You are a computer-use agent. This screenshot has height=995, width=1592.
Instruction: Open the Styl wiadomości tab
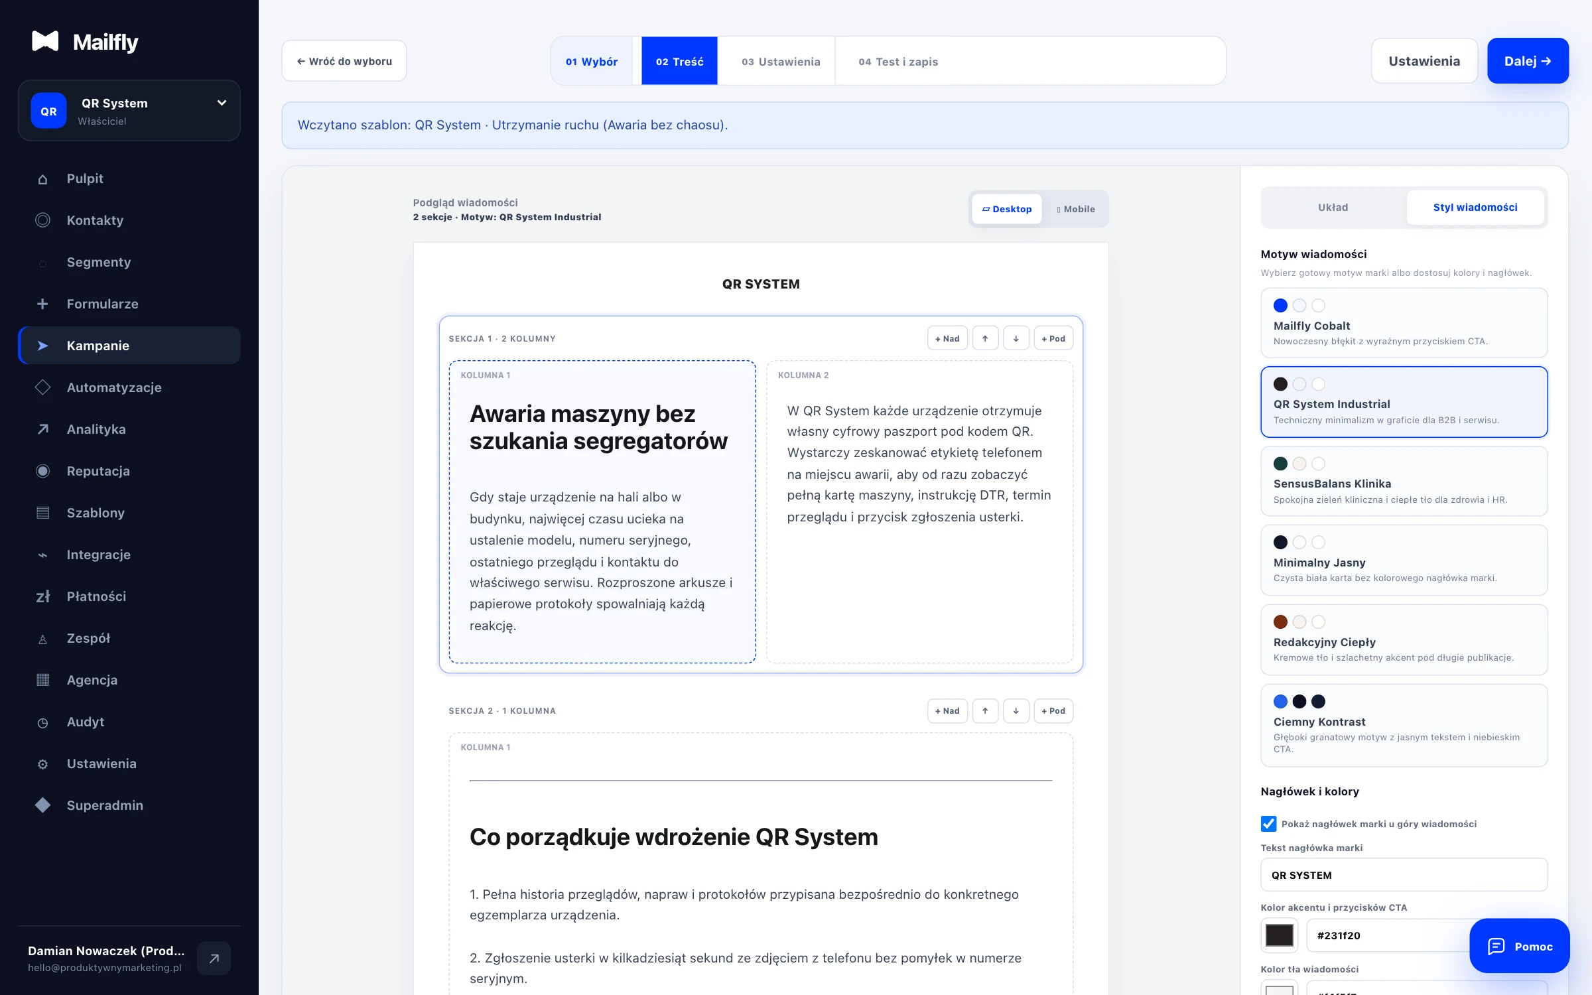pos(1475,208)
